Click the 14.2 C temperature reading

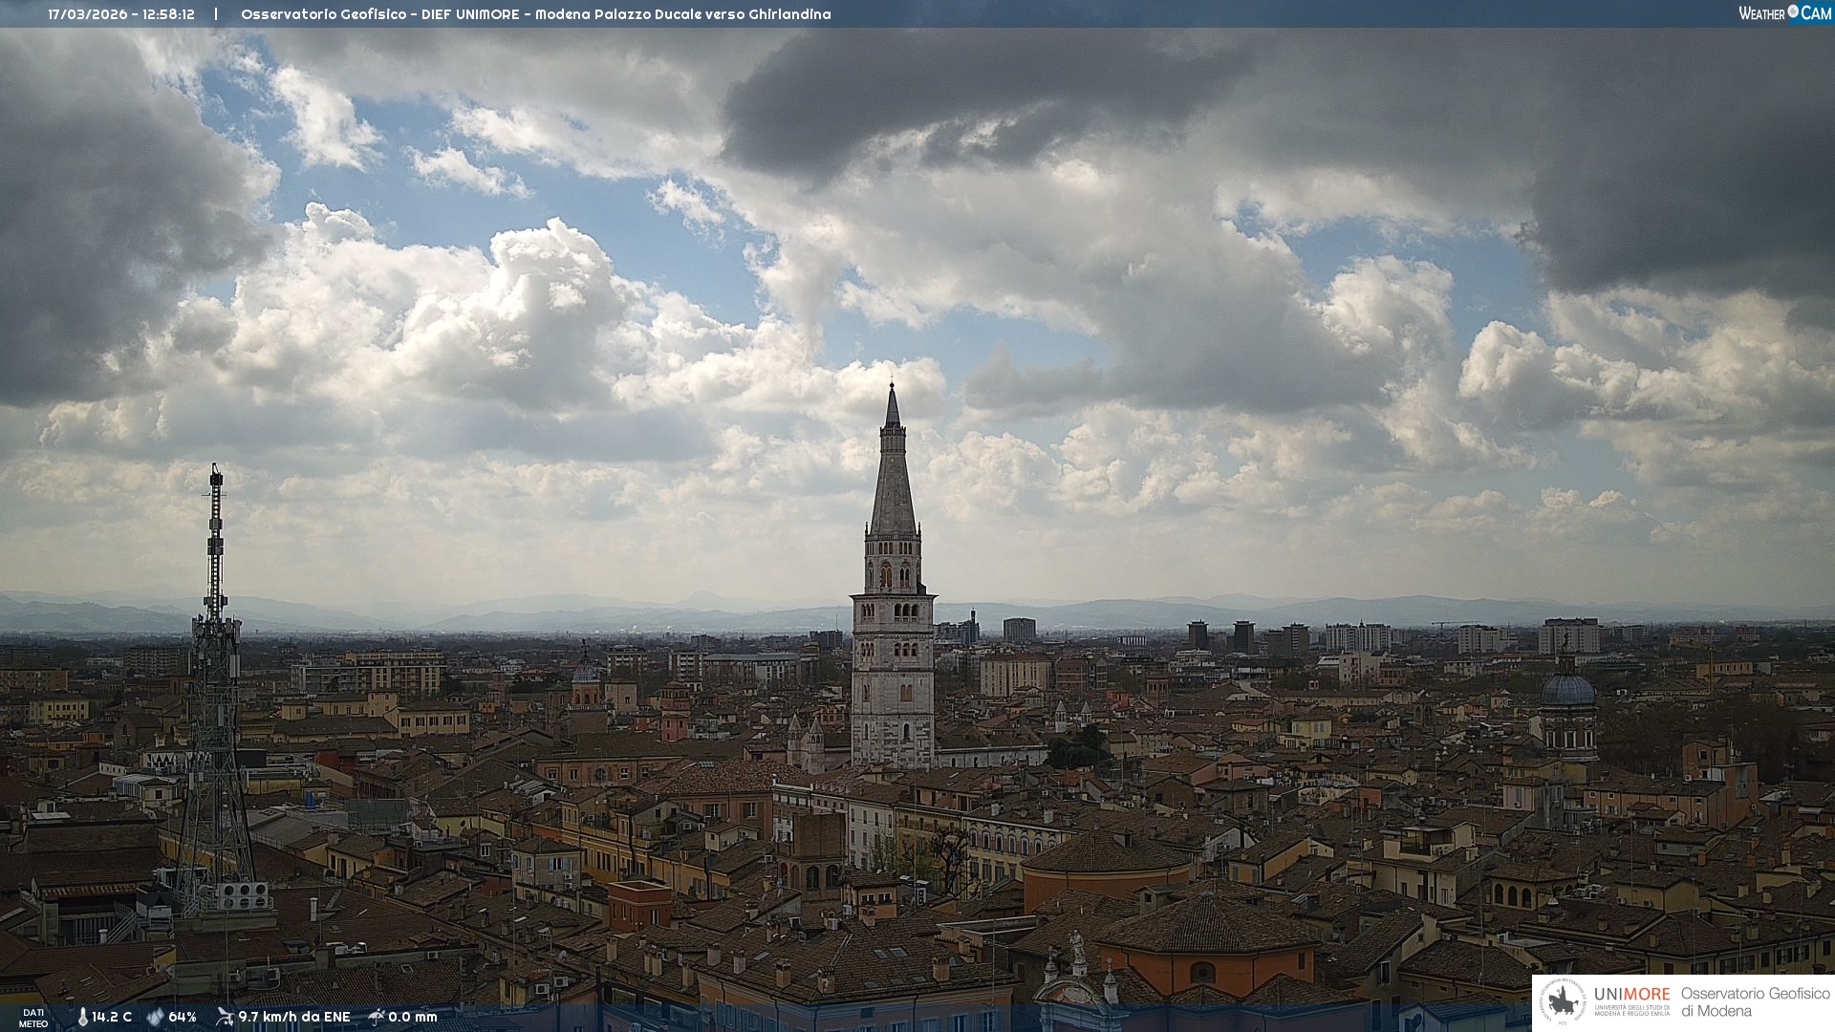tap(112, 1017)
